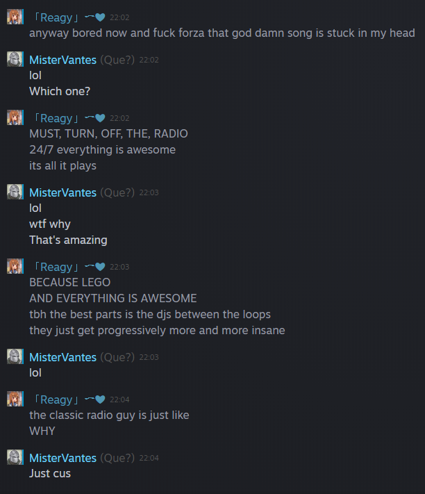Click the 22:02 timestamp on Reagy's first message
This screenshot has width=425, height=494.
tap(119, 17)
